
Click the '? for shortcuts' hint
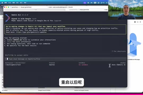pos(119,51)
